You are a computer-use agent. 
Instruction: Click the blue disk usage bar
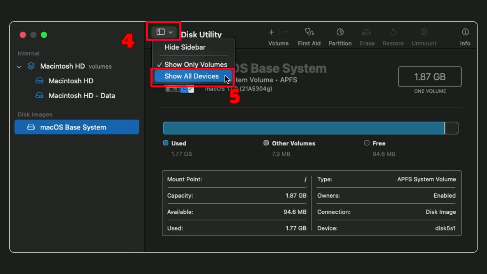[304, 128]
